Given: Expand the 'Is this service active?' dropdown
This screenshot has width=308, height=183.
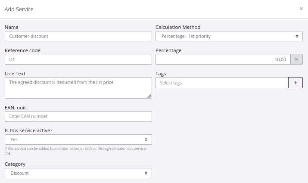Looking at the screenshot, I should point(78,140).
